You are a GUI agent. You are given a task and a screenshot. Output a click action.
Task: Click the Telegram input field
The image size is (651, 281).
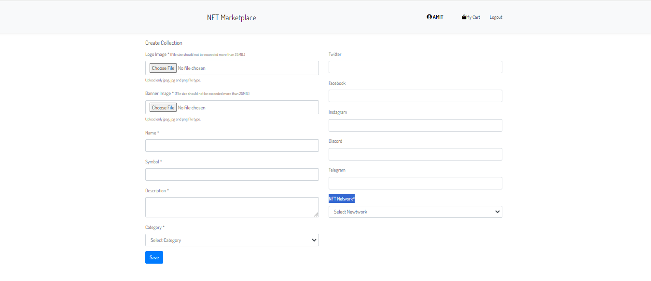pyautogui.click(x=415, y=183)
